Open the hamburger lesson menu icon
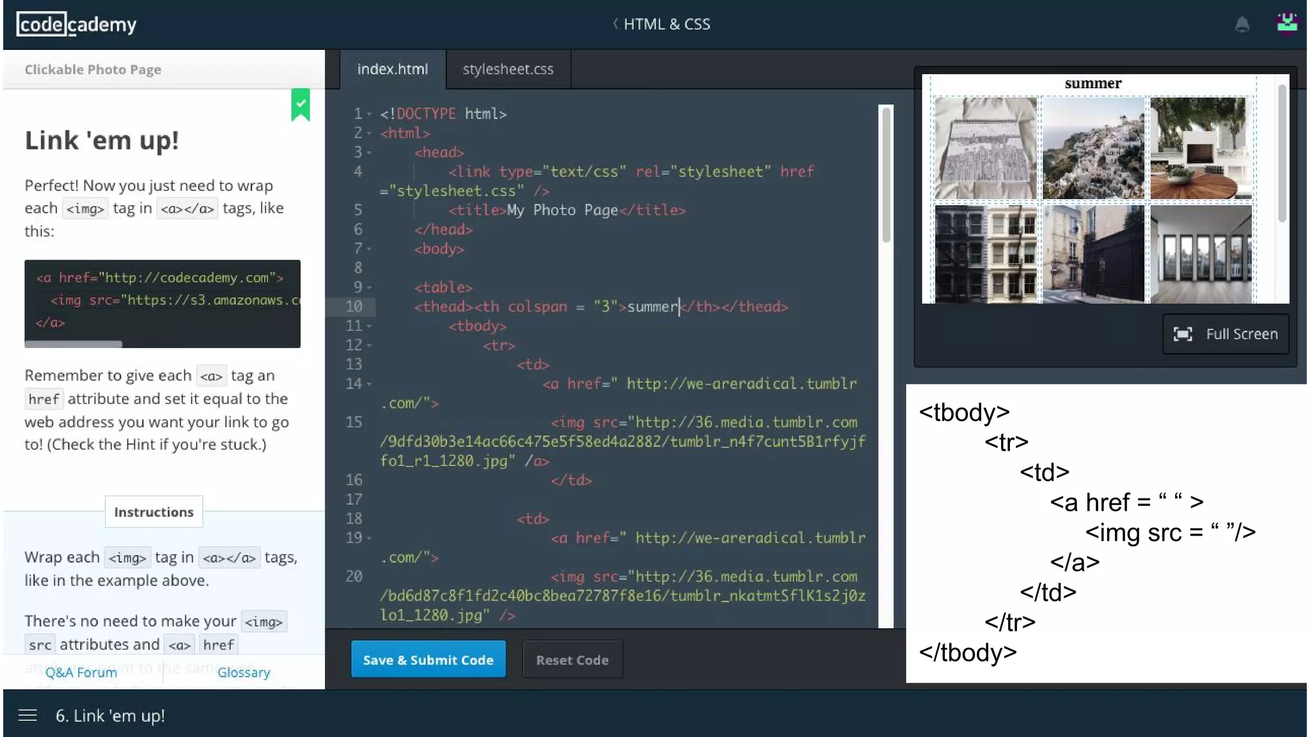This screenshot has width=1310, height=737. [28, 715]
